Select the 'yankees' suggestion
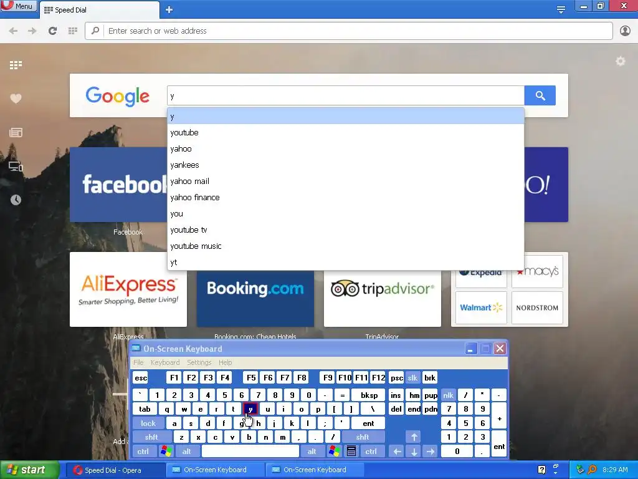638x479 pixels. pos(345,165)
